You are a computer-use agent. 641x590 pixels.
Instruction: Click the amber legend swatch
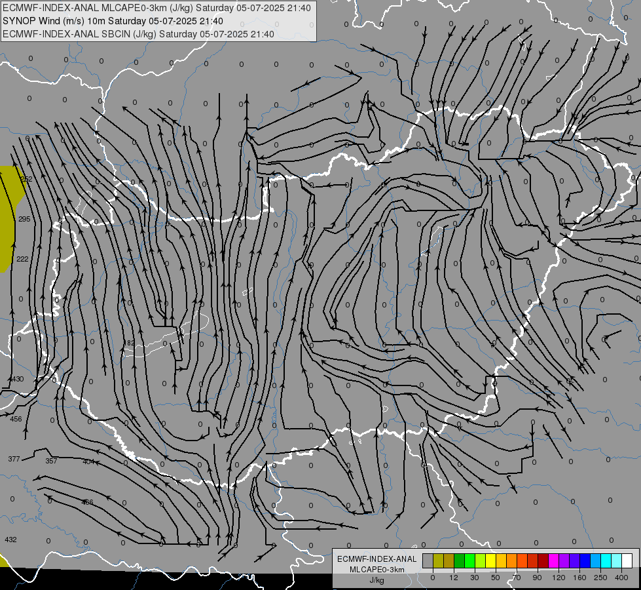pyautogui.click(x=501, y=560)
